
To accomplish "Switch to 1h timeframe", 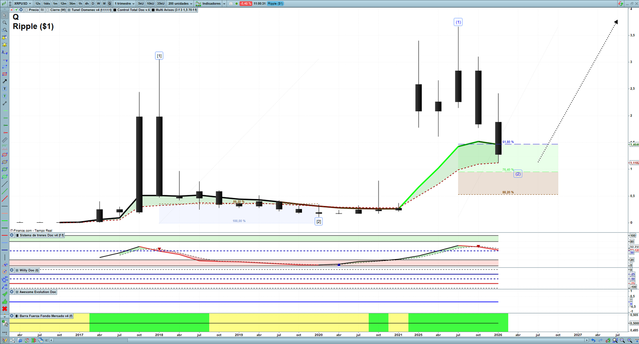I will [80, 4].
